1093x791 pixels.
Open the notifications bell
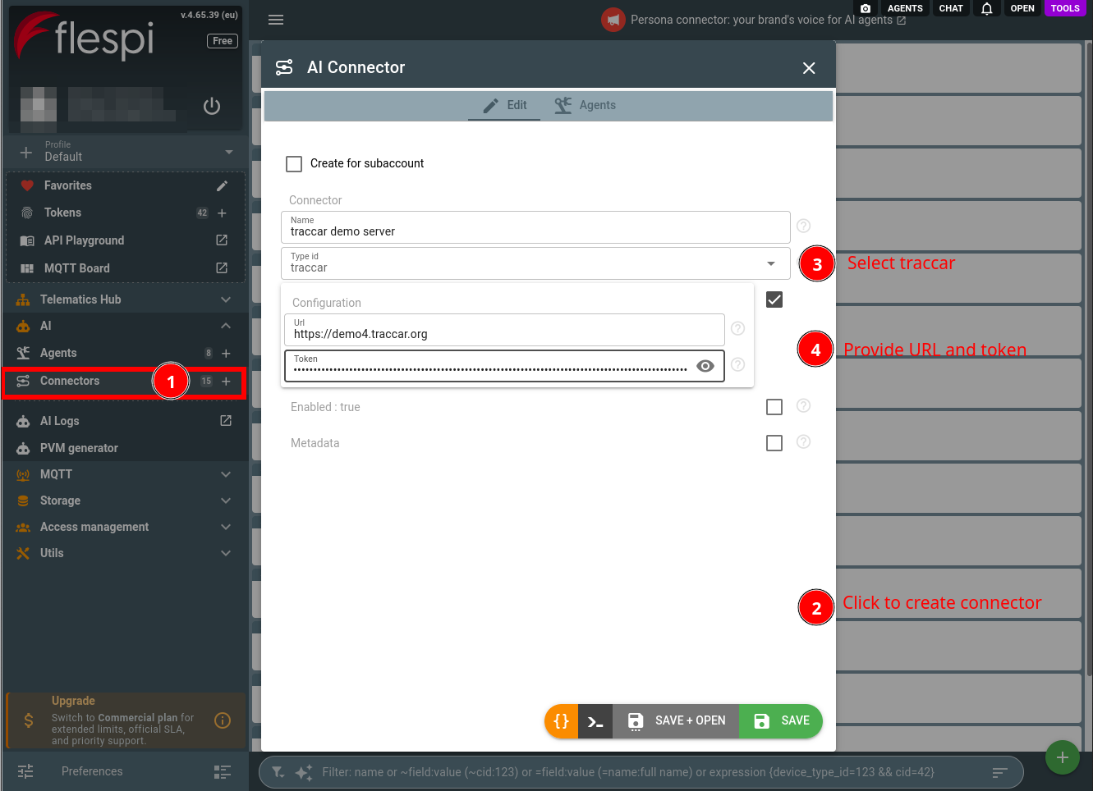[x=987, y=8]
